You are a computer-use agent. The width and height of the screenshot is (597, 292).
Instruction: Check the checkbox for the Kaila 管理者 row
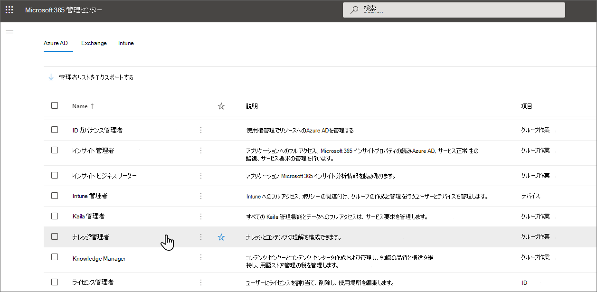55,216
